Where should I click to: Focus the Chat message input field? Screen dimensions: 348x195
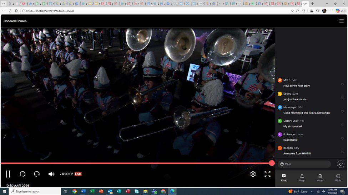(304, 164)
